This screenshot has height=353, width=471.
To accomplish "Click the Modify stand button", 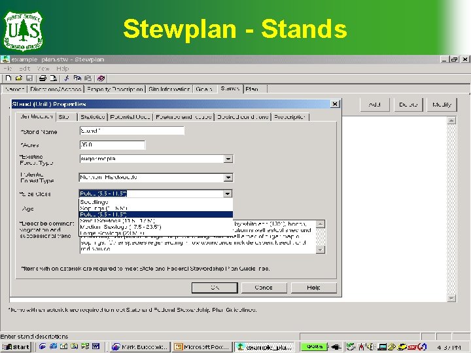I will pyautogui.click(x=442, y=105).
